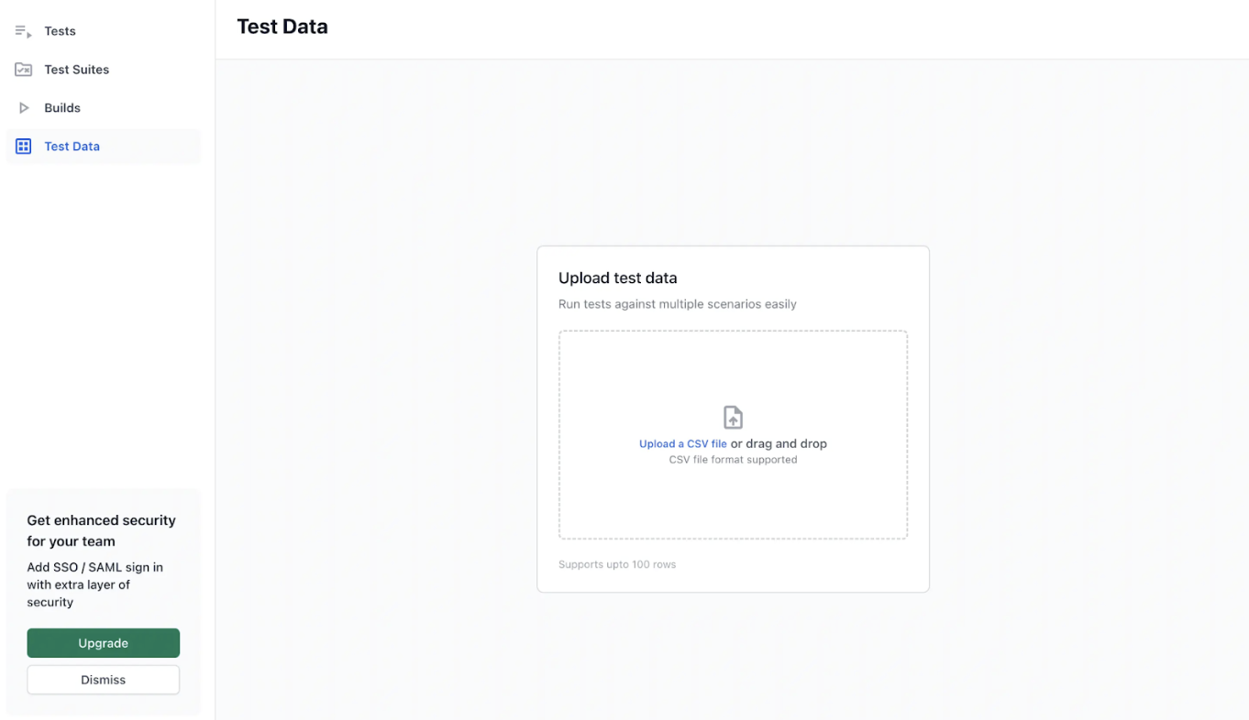Image resolution: width=1249 pixels, height=720 pixels.
Task: Click the Tests list icon in sidebar
Action: click(23, 31)
